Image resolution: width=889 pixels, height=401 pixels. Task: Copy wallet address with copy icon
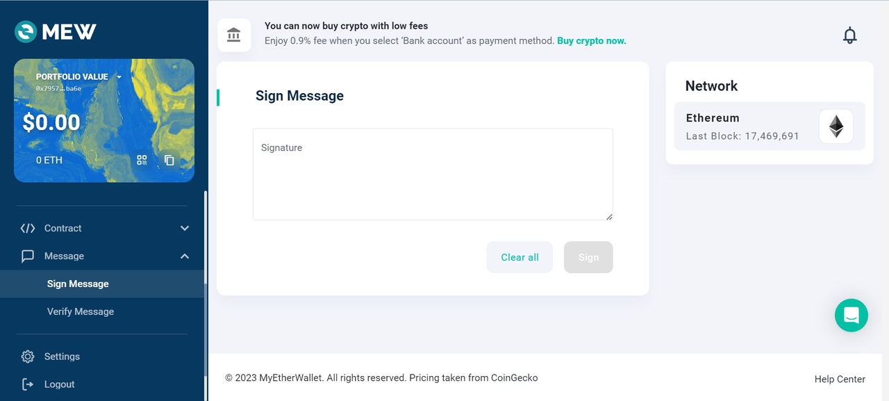click(x=169, y=160)
